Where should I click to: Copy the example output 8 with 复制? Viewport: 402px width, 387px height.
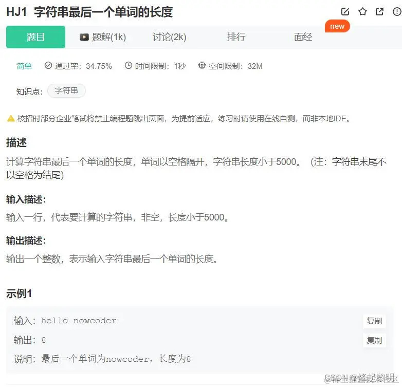coord(374,340)
